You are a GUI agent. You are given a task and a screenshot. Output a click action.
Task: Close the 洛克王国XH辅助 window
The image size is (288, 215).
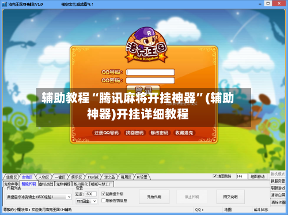(279, 3)
